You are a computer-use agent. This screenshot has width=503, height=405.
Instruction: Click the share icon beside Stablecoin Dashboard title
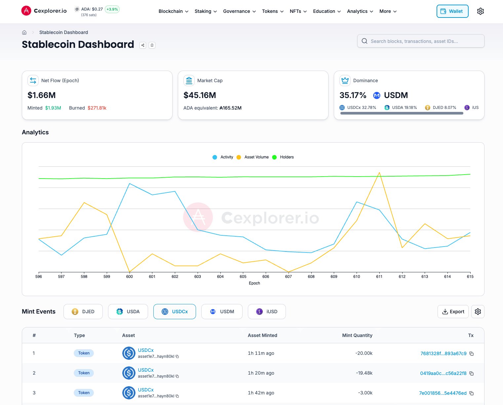(x=143, y=45)
